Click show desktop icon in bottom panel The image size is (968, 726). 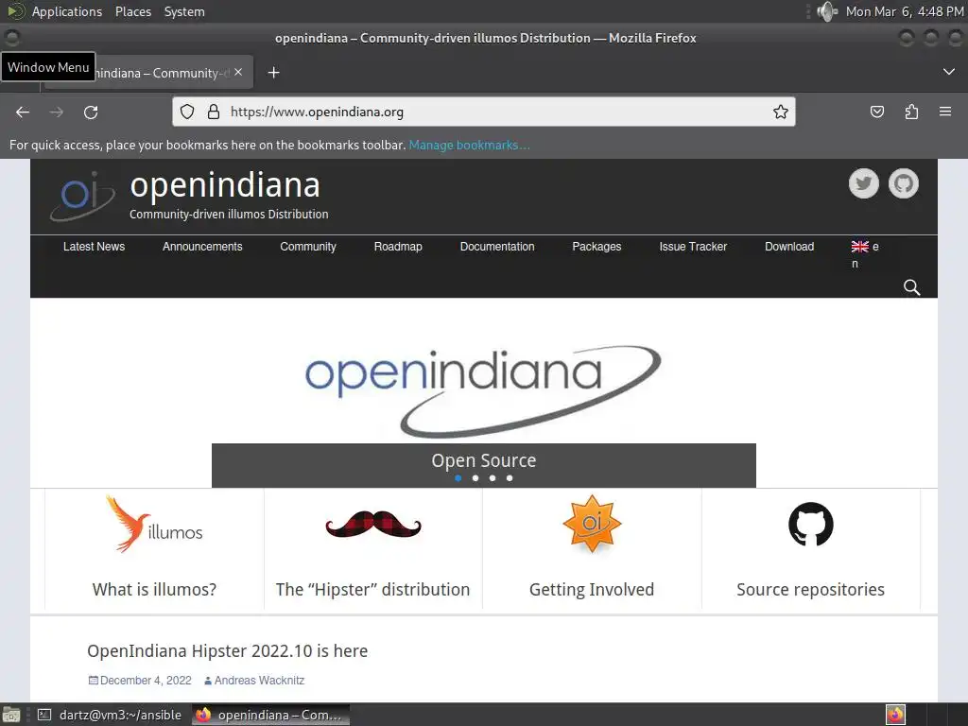pos(11,715)
